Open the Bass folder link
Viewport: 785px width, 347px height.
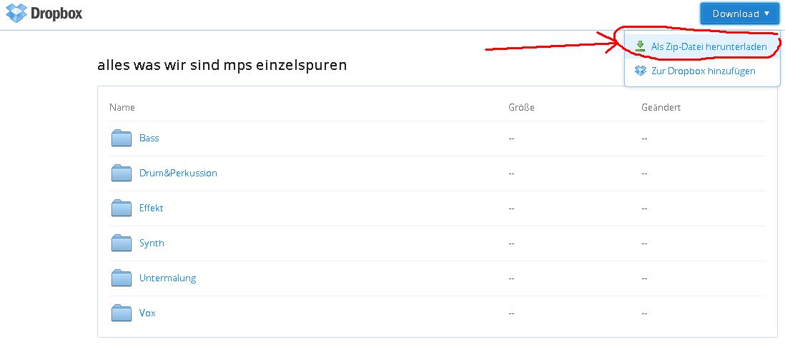tap(149, 138)
